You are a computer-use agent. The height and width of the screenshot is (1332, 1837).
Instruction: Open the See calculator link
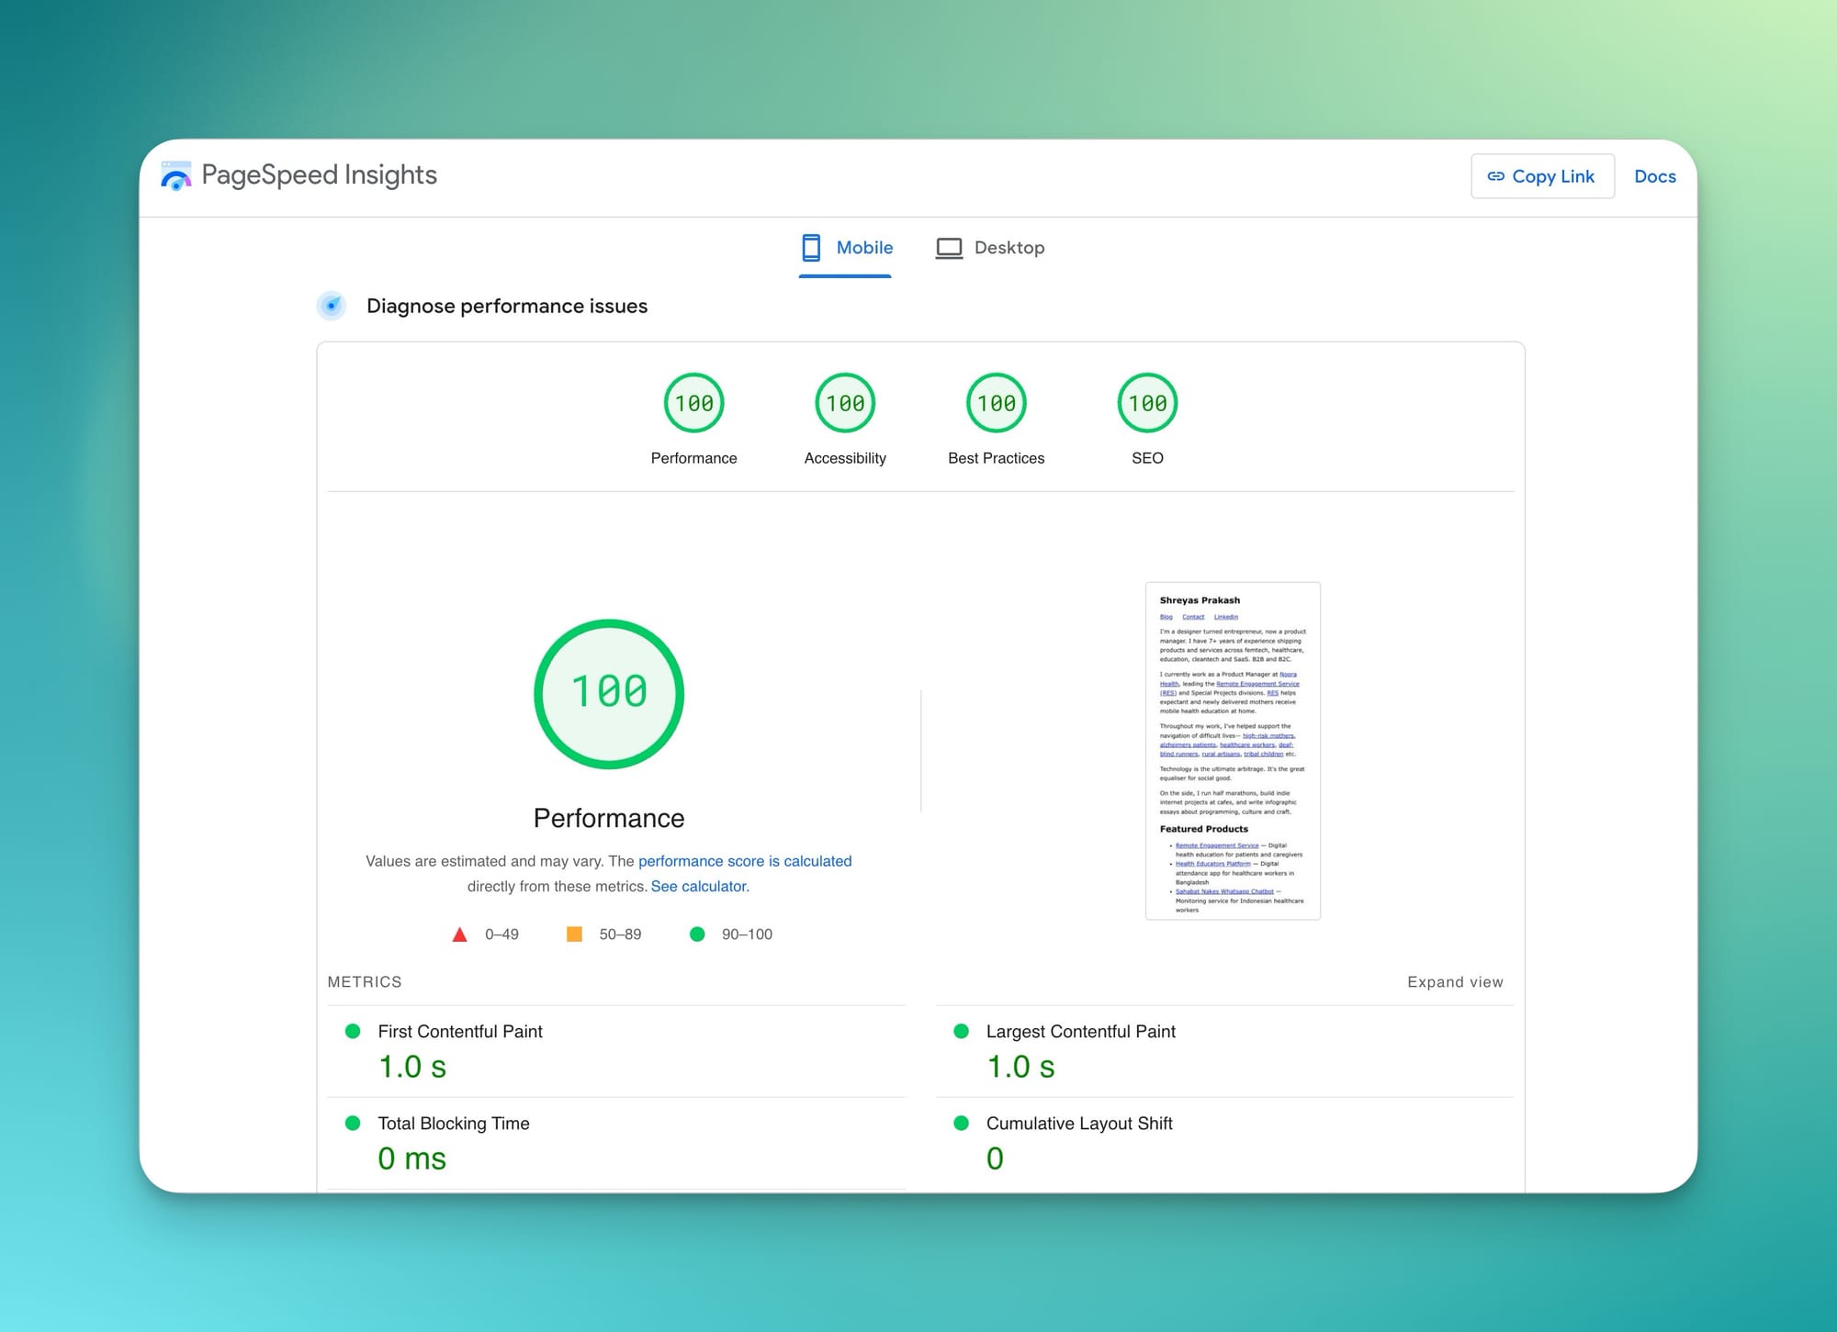(x=700, y=886)
